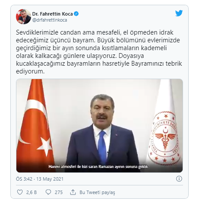199x207 pixels.
Task: Play the embedded video of the minister
Action: click(99, 125)
